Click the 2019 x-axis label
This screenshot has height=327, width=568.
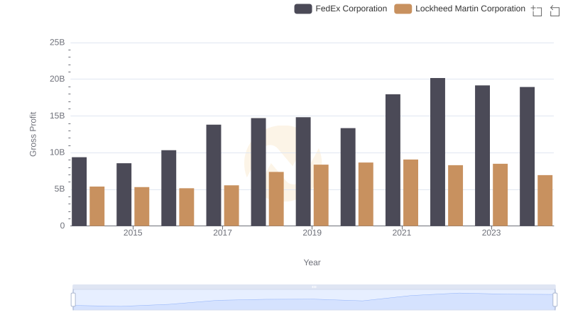click(312, 233)
